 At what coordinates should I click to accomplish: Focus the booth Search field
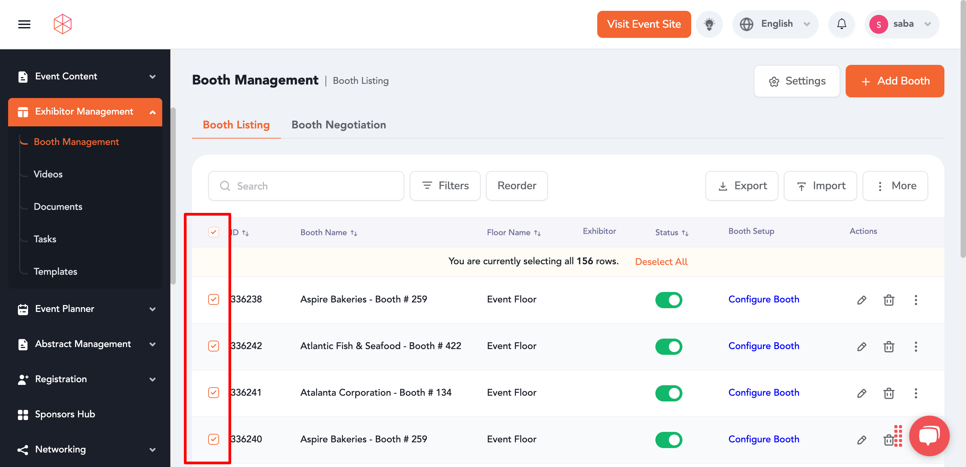[x=306, y=186]
